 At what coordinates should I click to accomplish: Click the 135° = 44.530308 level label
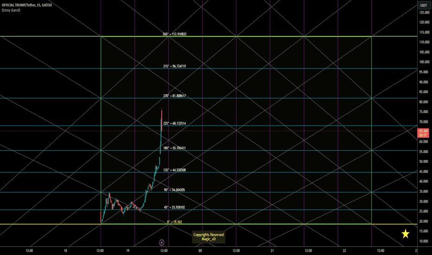(x=174, y=170)
